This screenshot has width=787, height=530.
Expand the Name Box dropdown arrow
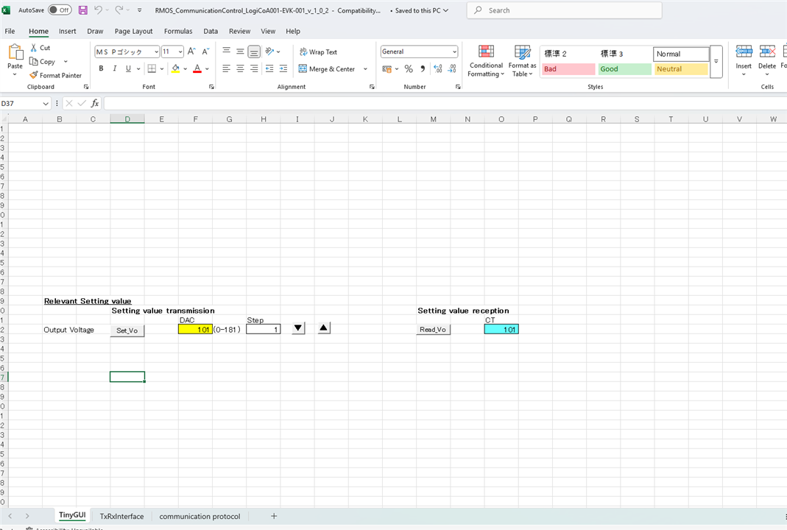pyautogui.click(x=46, y=104)
